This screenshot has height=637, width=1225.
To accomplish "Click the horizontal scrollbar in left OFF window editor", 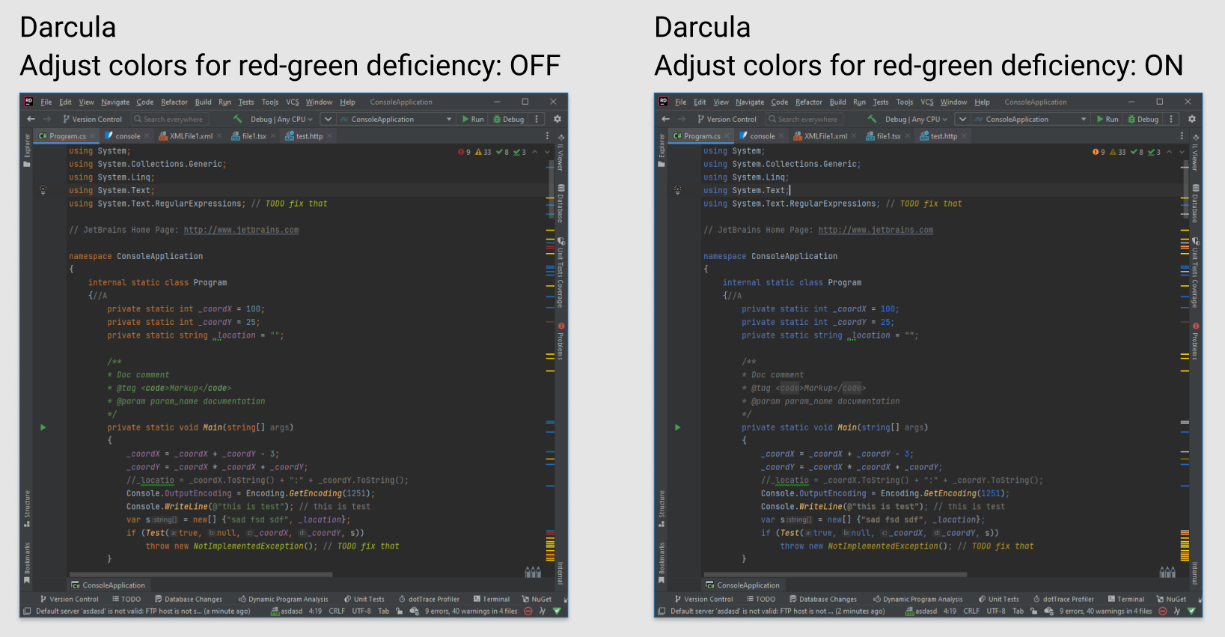I will [201, 574].
